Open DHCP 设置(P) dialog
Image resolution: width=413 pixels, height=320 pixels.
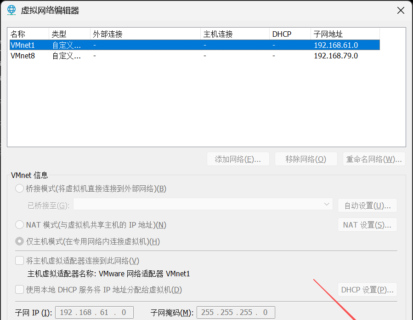(x=367, y=290)
